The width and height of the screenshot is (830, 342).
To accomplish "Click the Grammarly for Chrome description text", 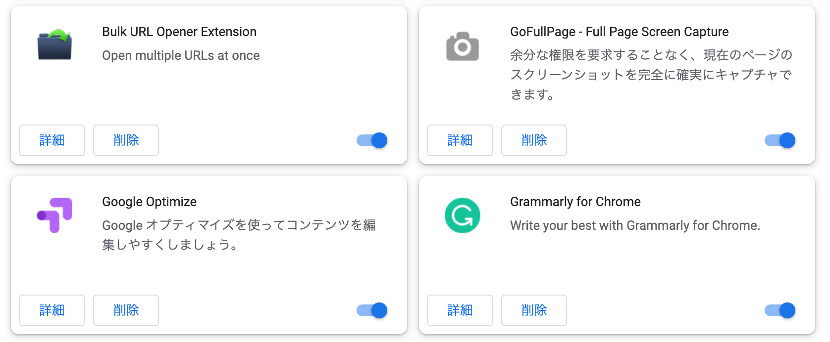I will [x=635, y=225].
